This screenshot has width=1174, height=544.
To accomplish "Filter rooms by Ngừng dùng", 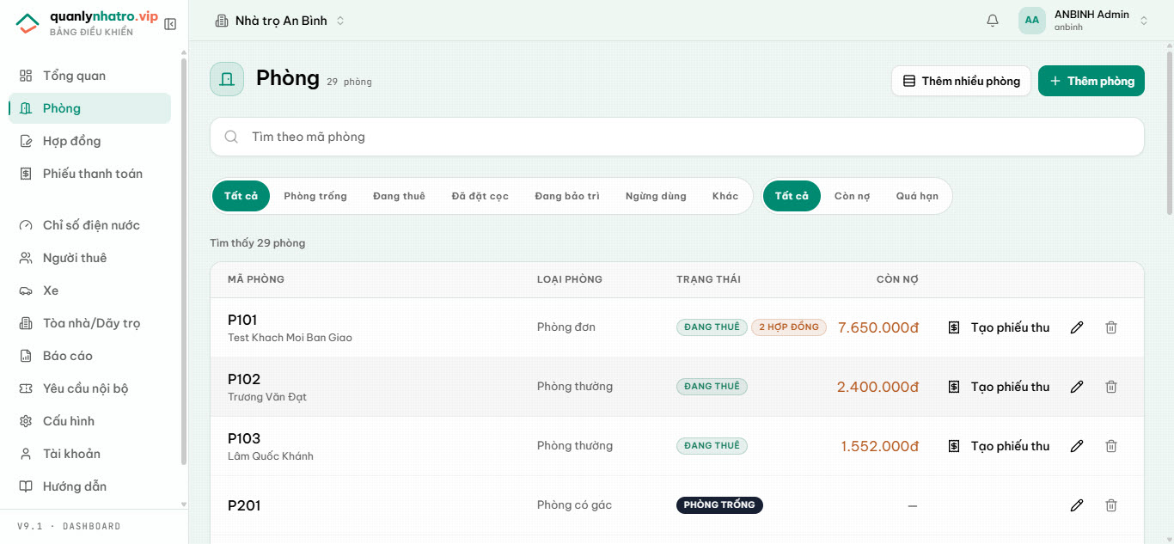I will point(656,196).
